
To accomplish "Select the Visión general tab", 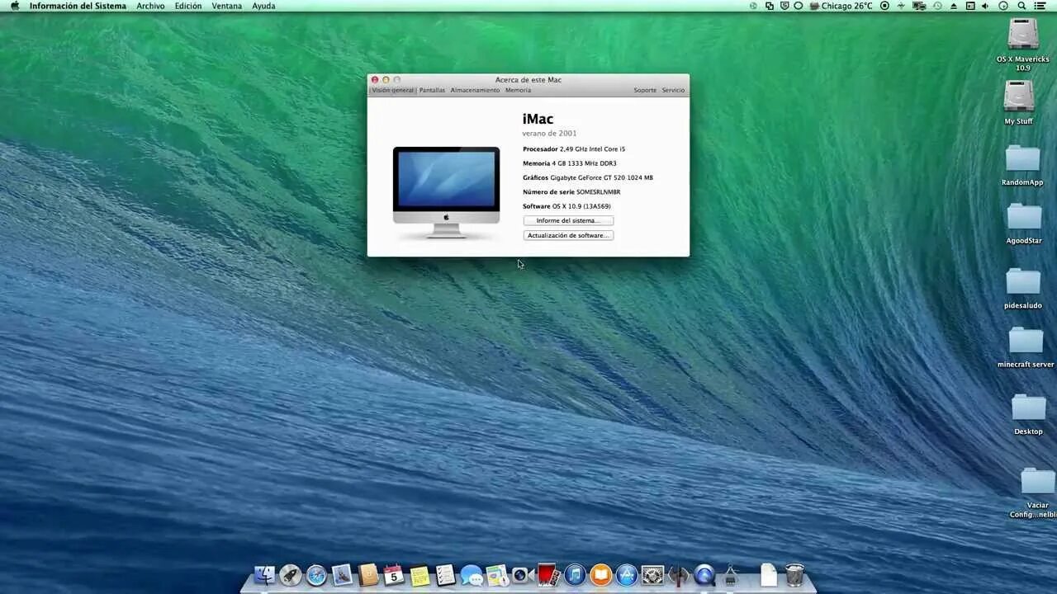I will [x=392, y=90].
